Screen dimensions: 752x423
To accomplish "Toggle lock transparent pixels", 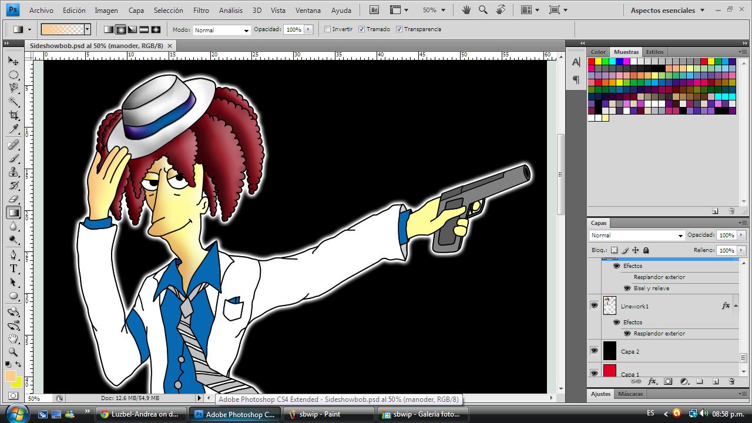I will click(x=615, y=250).
